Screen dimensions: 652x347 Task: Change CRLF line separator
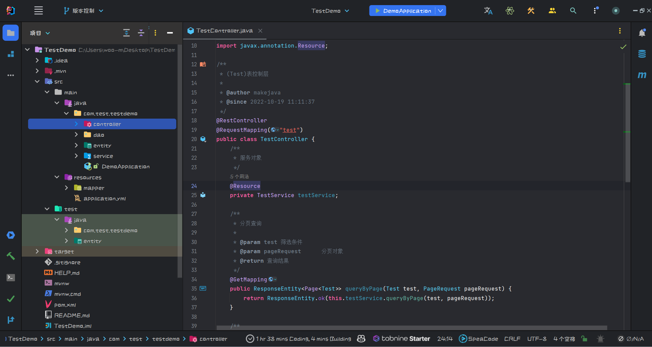[x=512, y=339]
